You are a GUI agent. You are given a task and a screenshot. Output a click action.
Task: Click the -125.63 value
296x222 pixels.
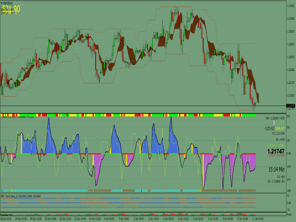[269, 129]
